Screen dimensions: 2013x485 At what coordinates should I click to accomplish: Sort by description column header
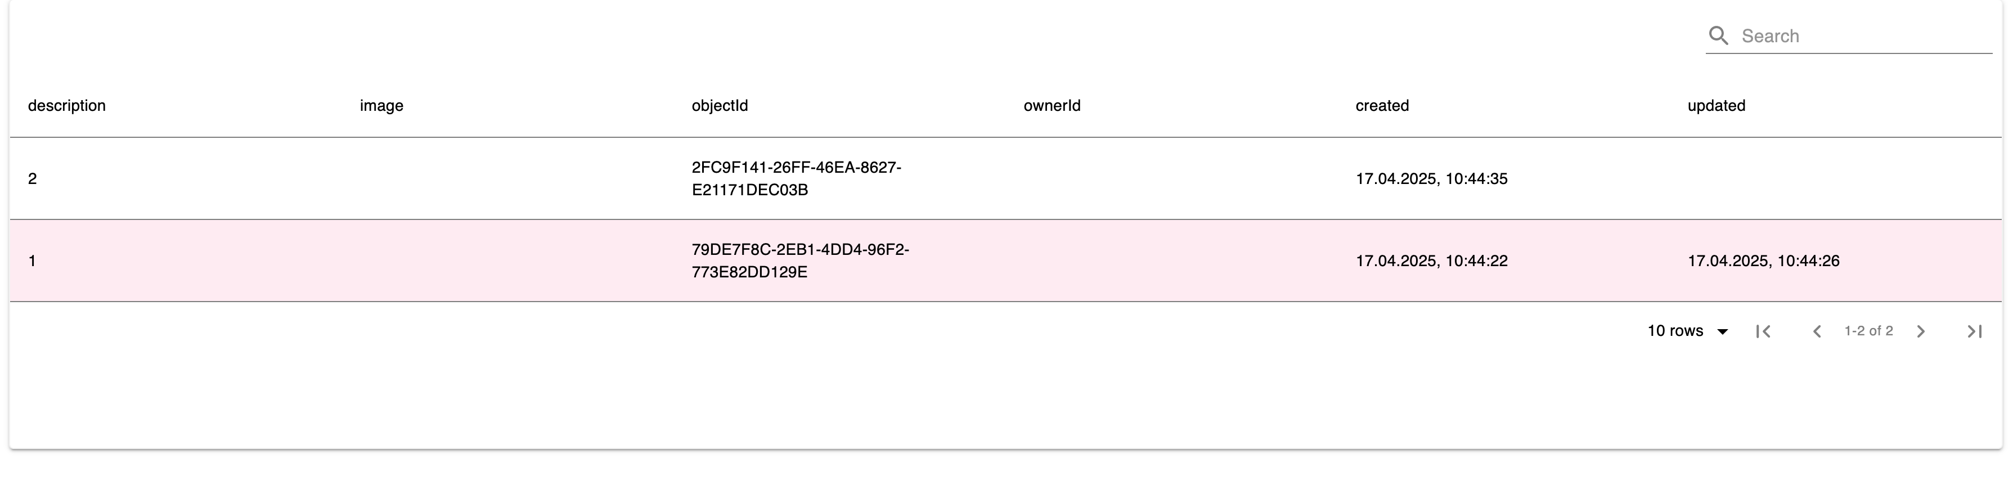click(66, 105)
